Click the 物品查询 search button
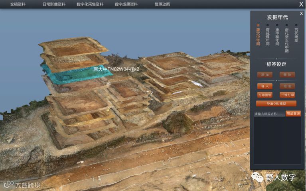 pos(293,114)
